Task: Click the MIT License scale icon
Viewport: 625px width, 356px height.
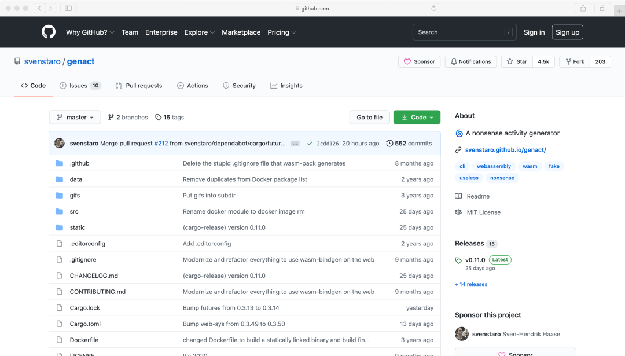Action: (458, 212)
